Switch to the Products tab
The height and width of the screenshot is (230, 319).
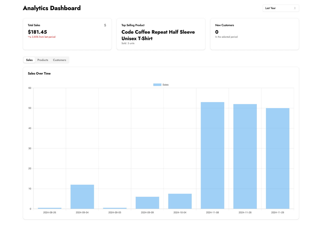43,60
